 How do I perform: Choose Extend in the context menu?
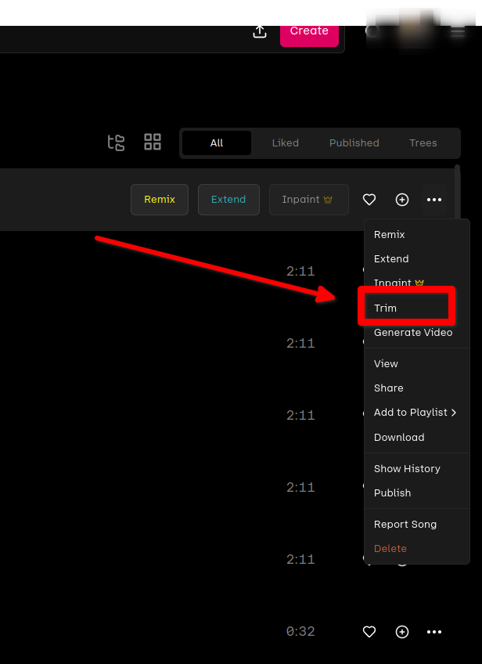pyautogui.click(x=417, y=258)
